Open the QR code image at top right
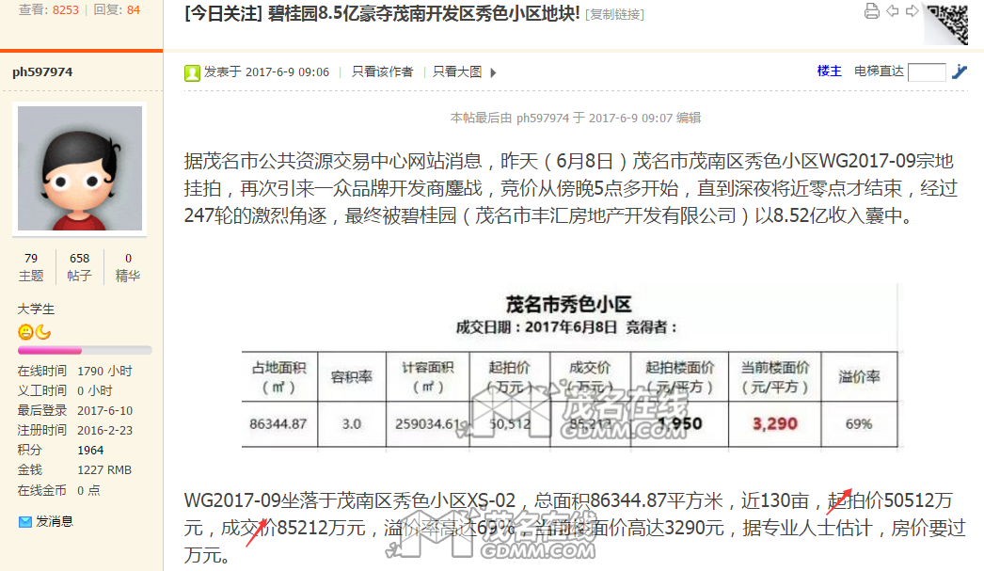Viewport: 984px width, 571px height. point(947,23)
